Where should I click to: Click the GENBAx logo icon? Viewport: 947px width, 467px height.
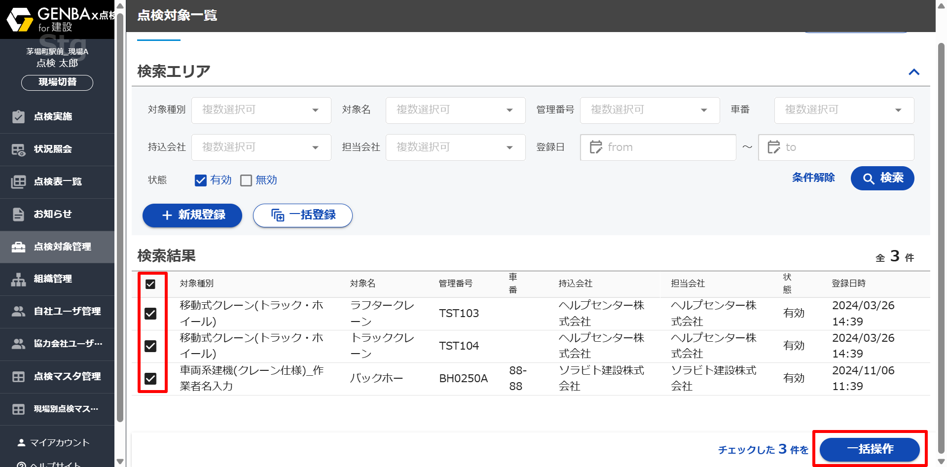(x=20, y=20)
